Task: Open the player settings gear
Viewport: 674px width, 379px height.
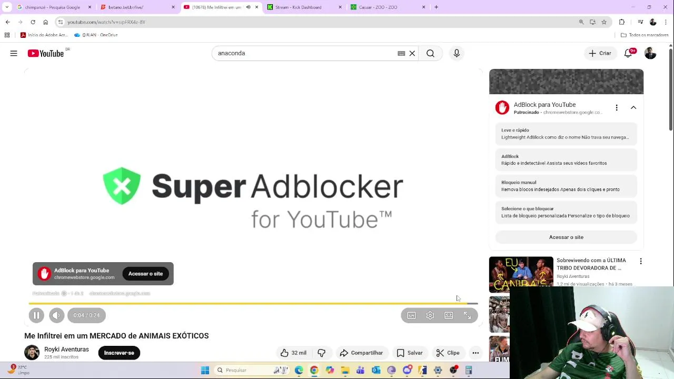Action: pos(430,315)
